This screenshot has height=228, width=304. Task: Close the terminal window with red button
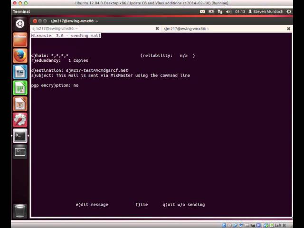click(35, 21)
